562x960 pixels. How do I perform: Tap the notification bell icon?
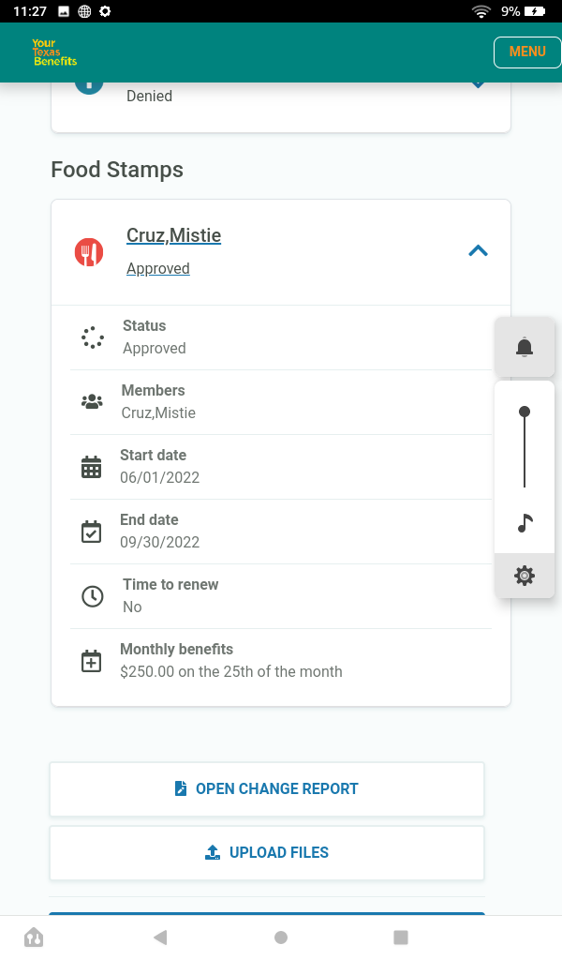[525, 347]
